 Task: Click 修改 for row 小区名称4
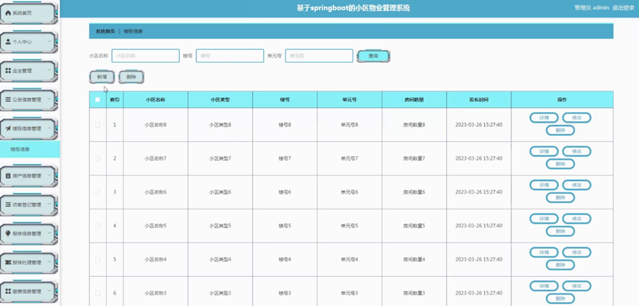coord(577,252)
